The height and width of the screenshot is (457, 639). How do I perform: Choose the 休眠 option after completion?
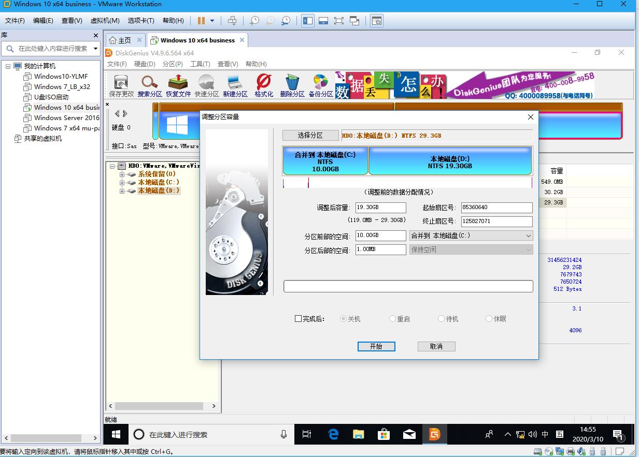point(488,319)
